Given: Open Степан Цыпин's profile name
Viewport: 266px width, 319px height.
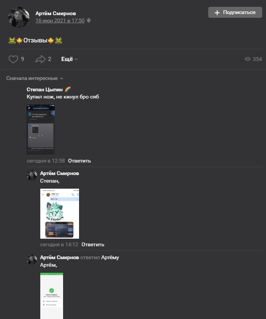Looking at the screenshot, I should point(45,89).
